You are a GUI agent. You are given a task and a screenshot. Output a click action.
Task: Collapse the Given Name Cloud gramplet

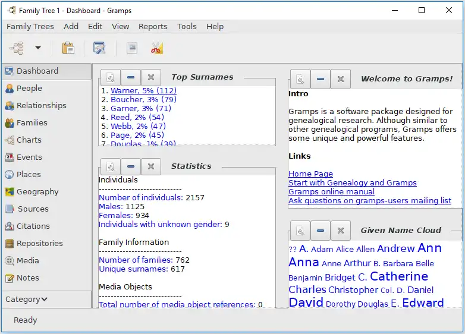321,231
